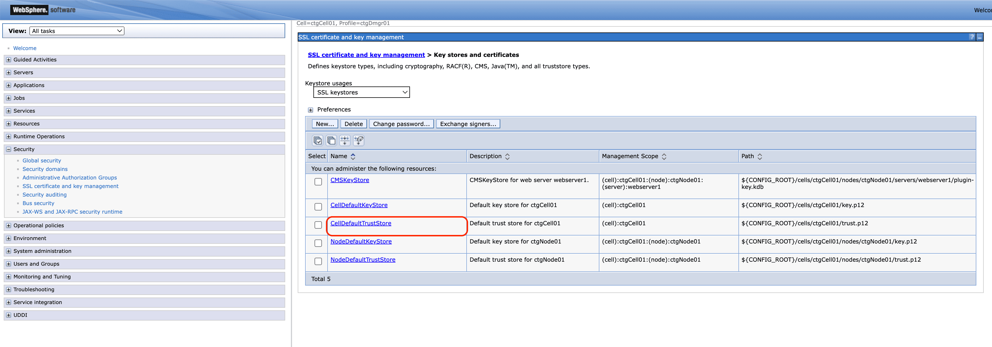The image size is (992, 347).
Task: Sort by Management Scope column arrows
Action: click(x=664, y=156)
